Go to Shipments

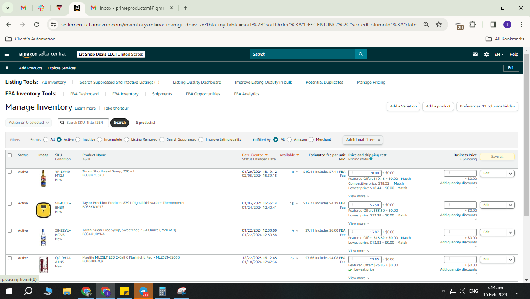(x=162, y=94)
